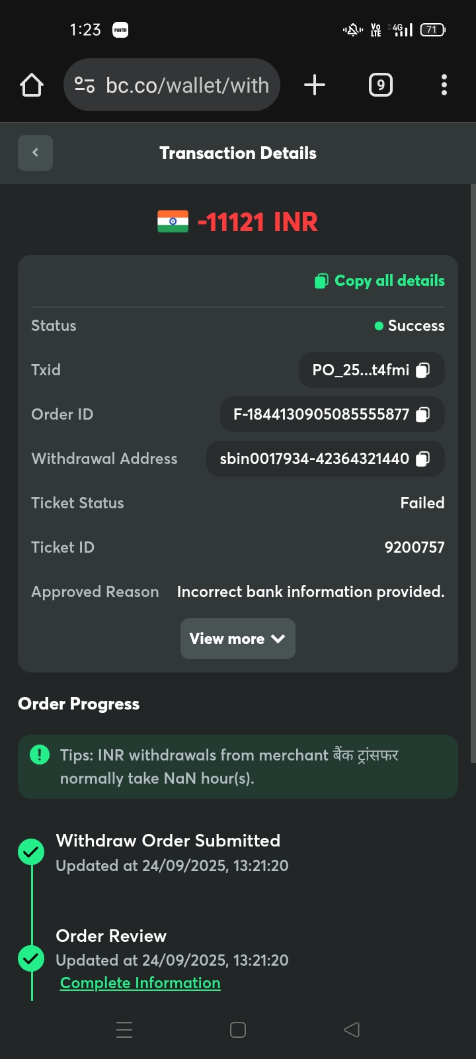476x1059 pixels.
Task: Copy the Txid value
Action: point(423,370)
